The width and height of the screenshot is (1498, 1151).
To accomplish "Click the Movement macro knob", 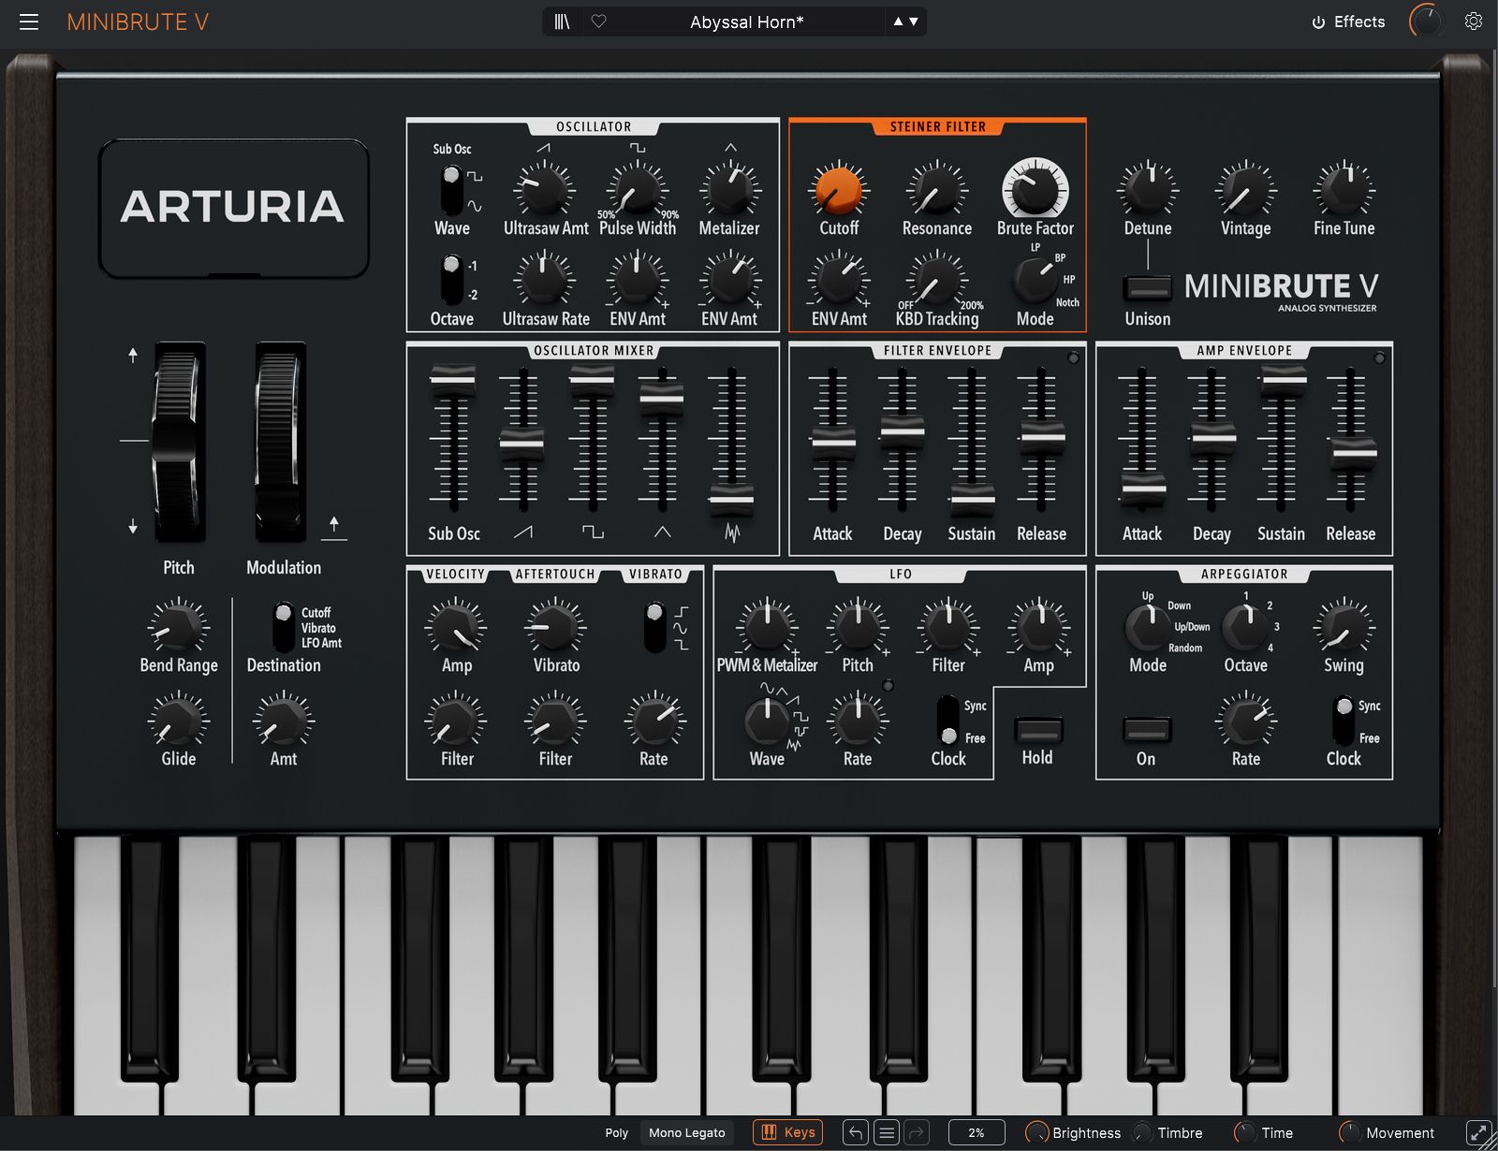I will point(1350,1132).
